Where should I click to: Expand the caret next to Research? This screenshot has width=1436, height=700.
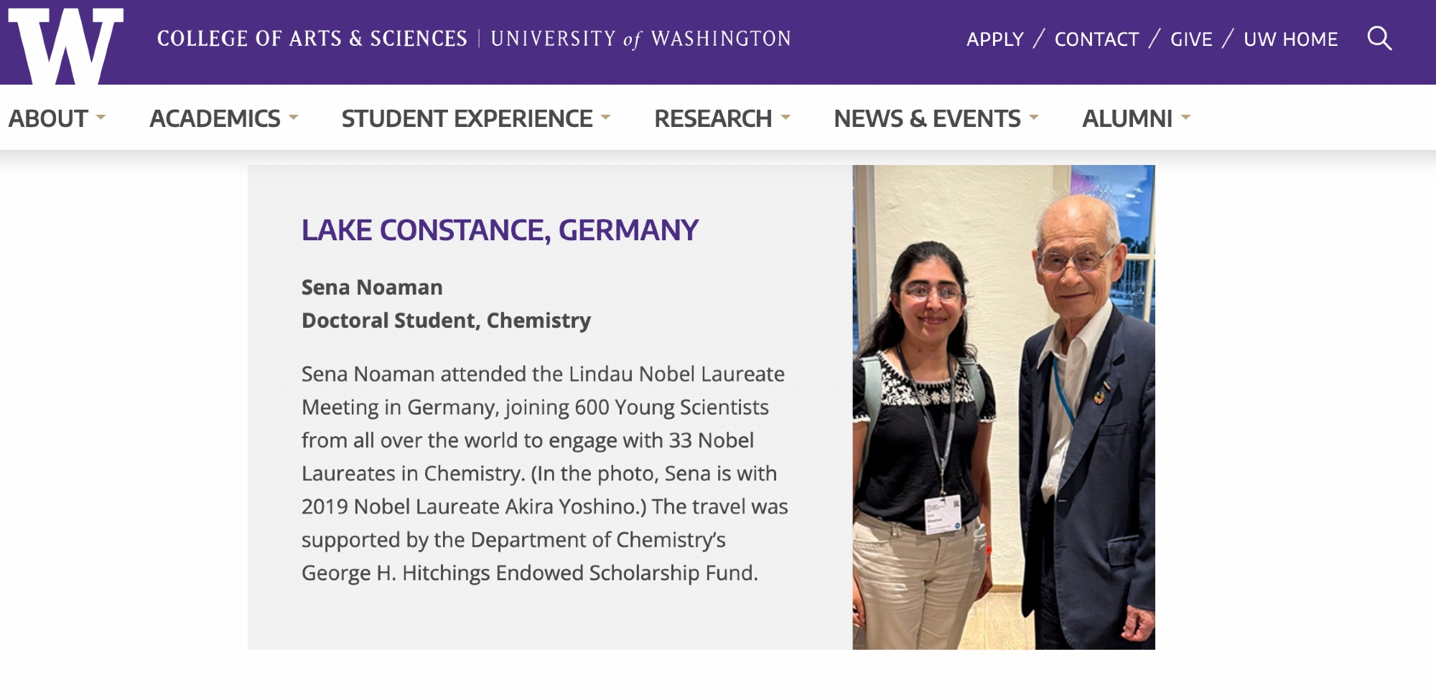click(785, 118)
